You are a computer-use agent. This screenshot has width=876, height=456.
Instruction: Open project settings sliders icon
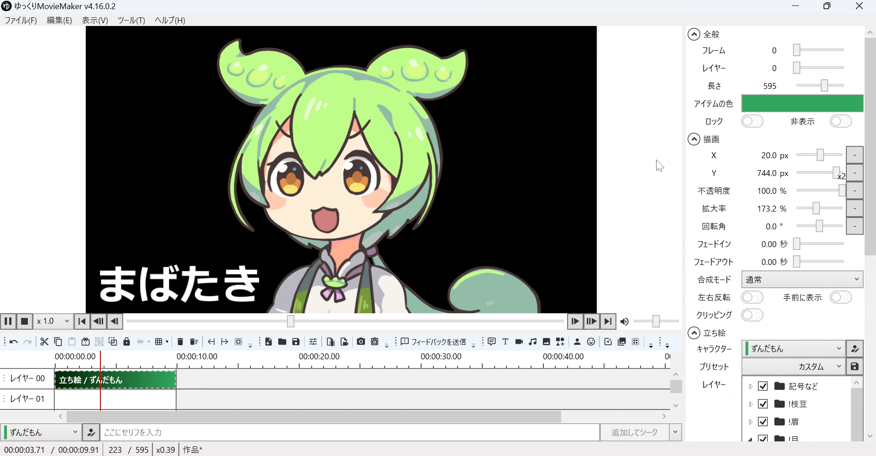pyautogui.click(x=313, y=342)
